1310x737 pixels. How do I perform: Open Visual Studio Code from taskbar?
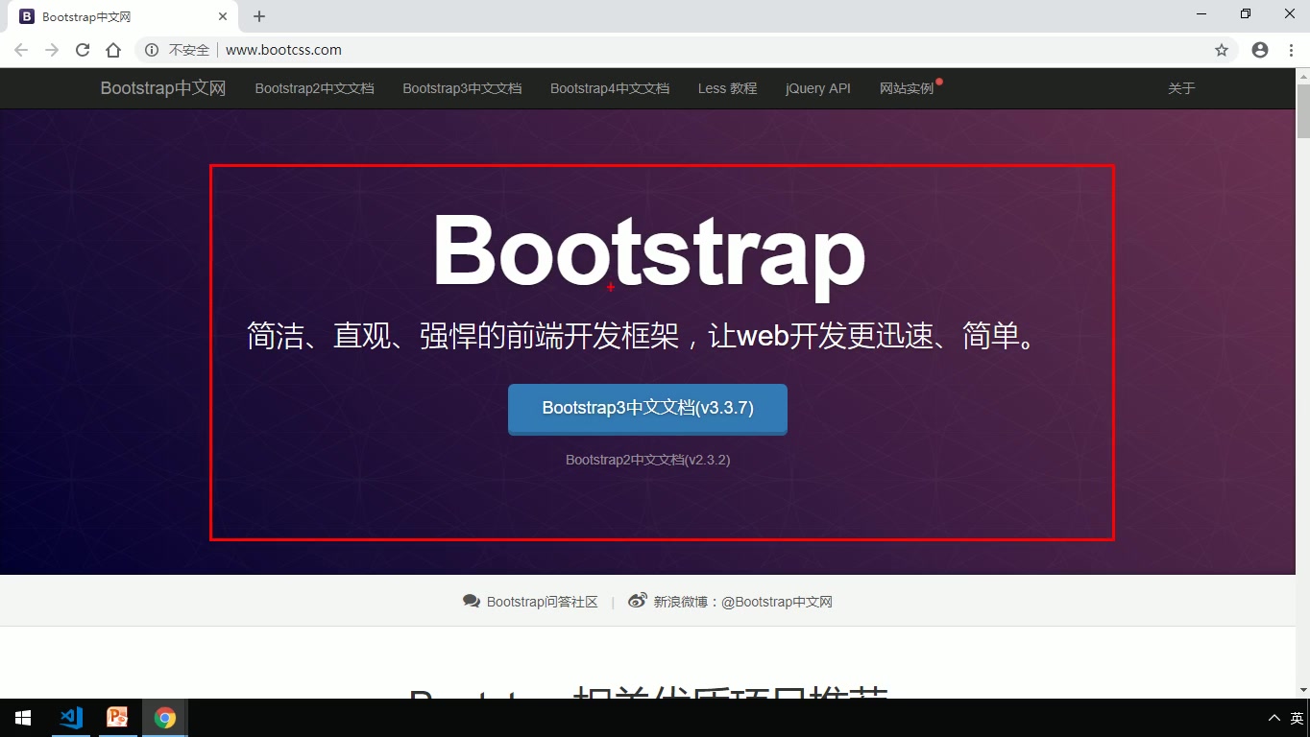coord(71,718)
